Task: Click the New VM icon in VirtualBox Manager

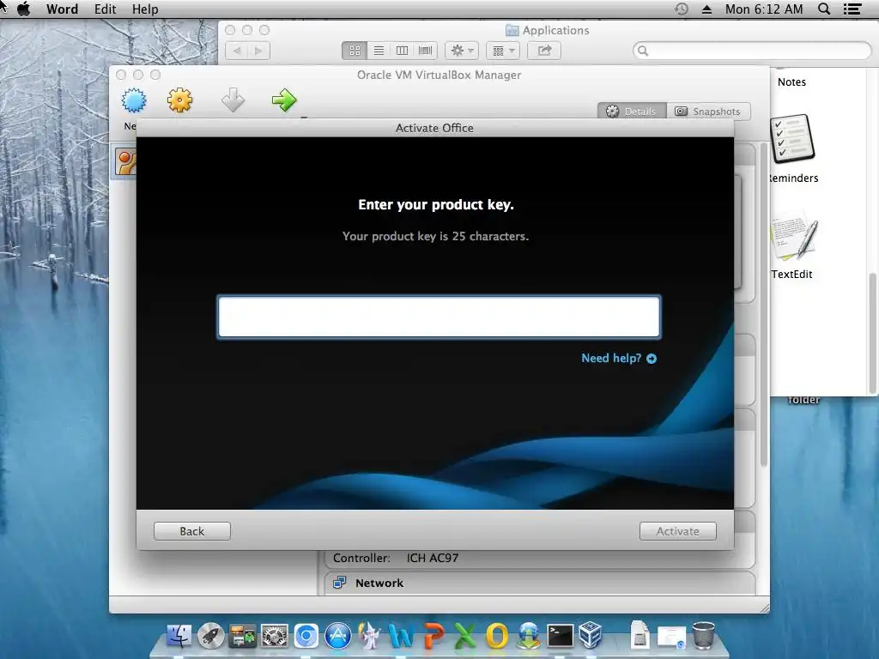Action: [x=134, y=101]
